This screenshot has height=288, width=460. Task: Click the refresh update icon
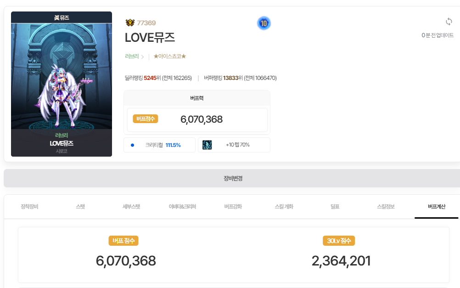(x=449, y=22)
